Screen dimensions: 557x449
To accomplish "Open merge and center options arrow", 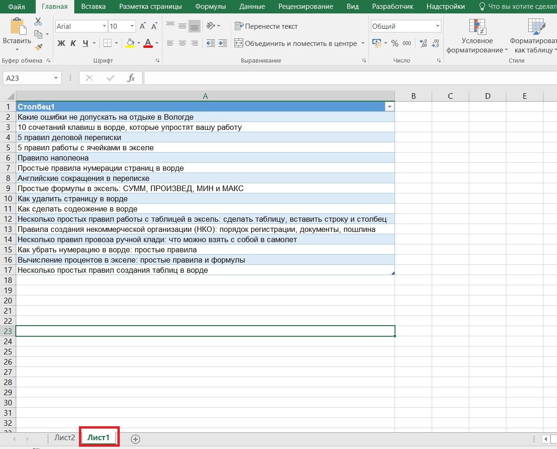I will coord(363,43).
